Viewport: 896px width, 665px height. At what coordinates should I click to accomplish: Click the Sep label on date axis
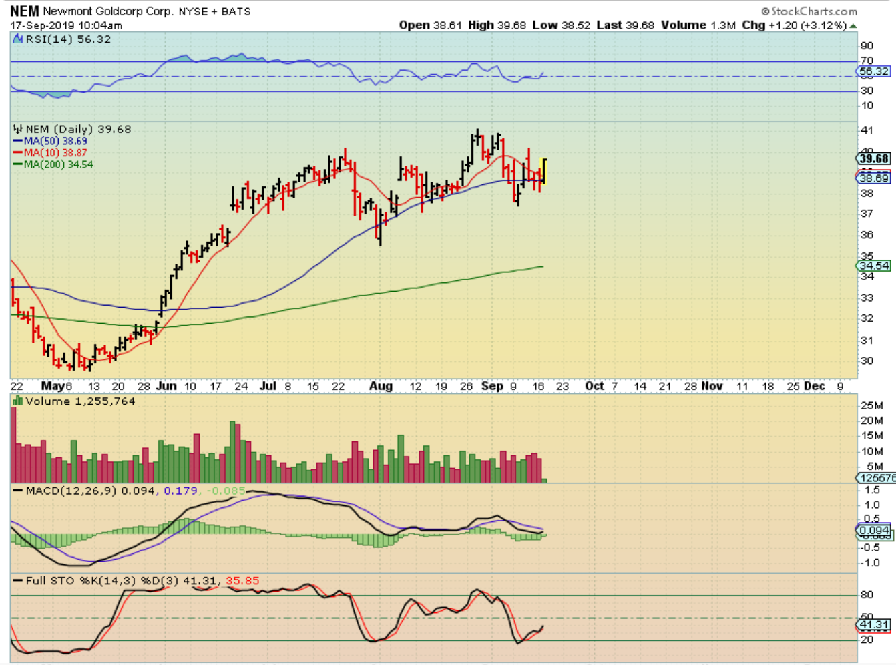tap(492, 386)
